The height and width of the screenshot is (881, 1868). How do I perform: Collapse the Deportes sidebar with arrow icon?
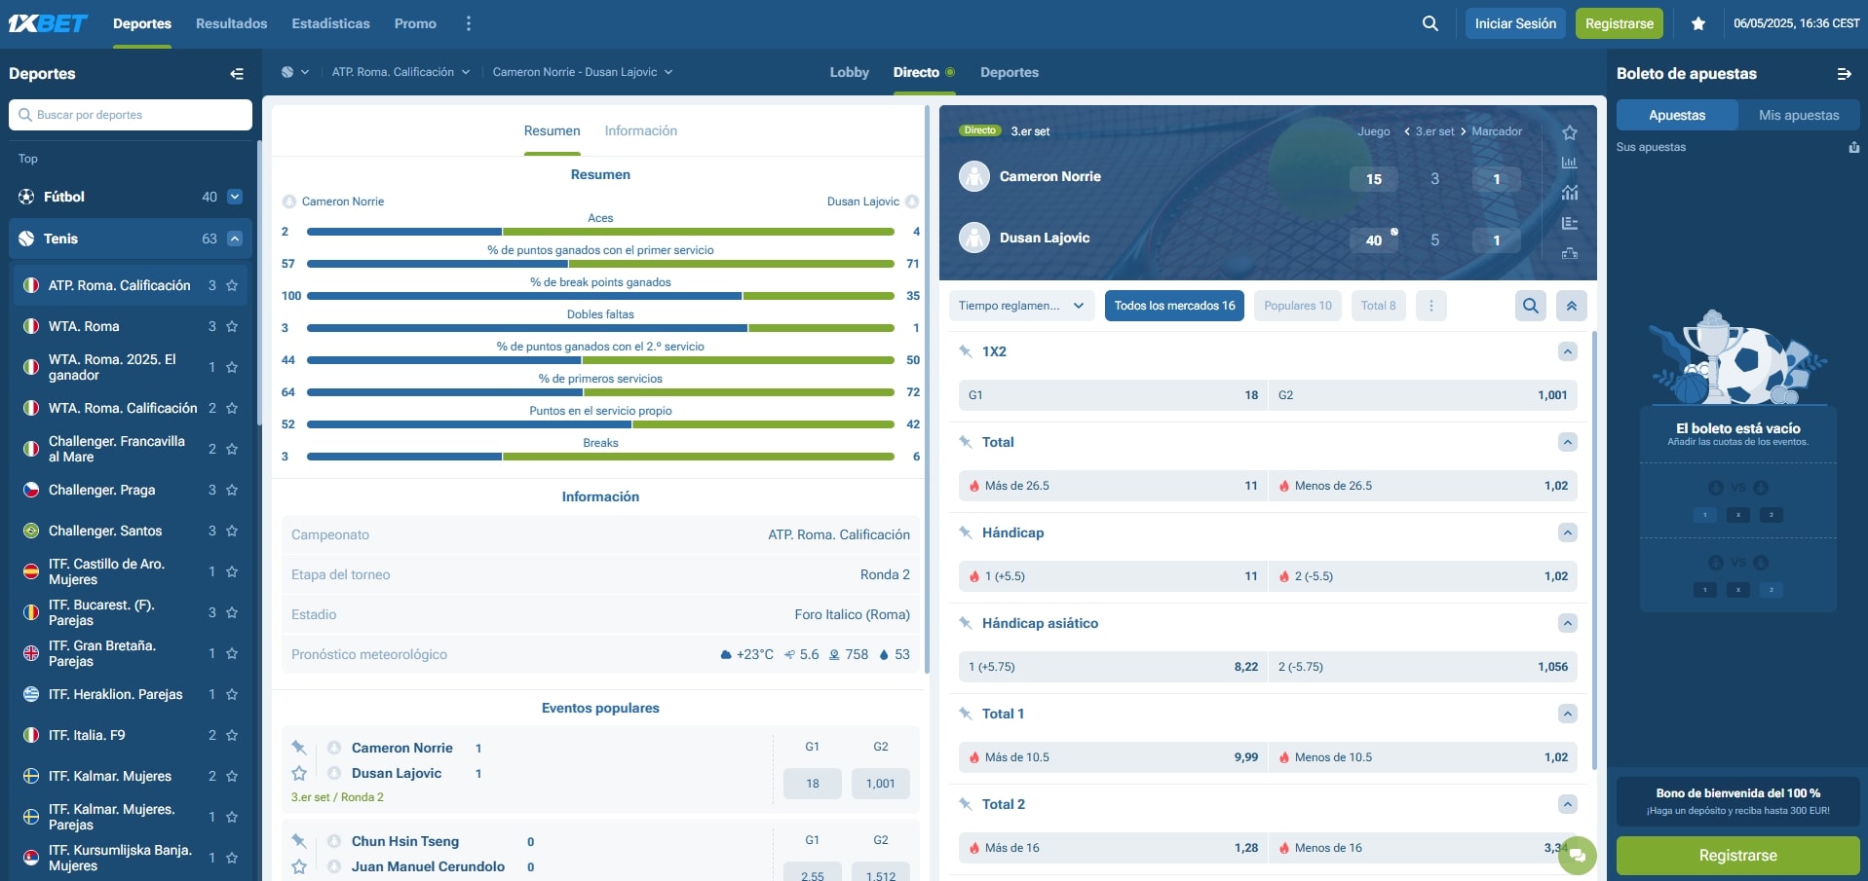click(236, 74)
